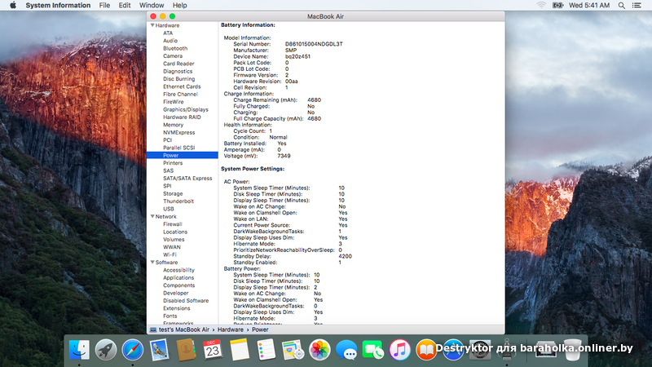Select SATA/SATA Express in the sidebar

187,178
